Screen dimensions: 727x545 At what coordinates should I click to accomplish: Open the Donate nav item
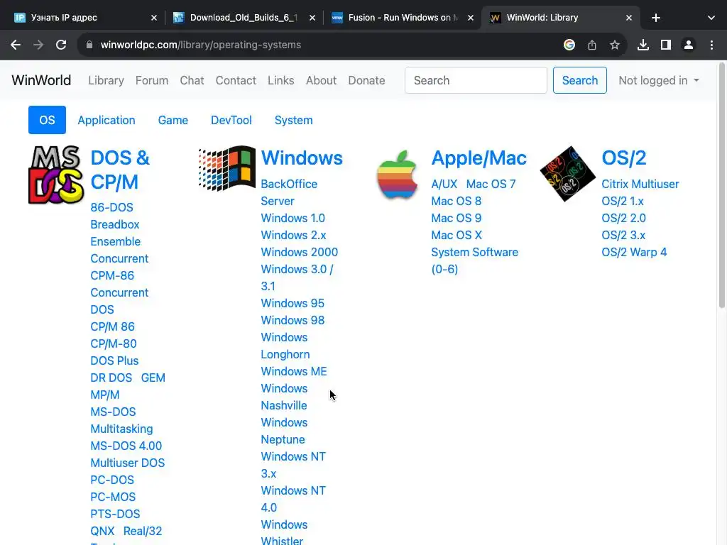(x=366, y=80)
